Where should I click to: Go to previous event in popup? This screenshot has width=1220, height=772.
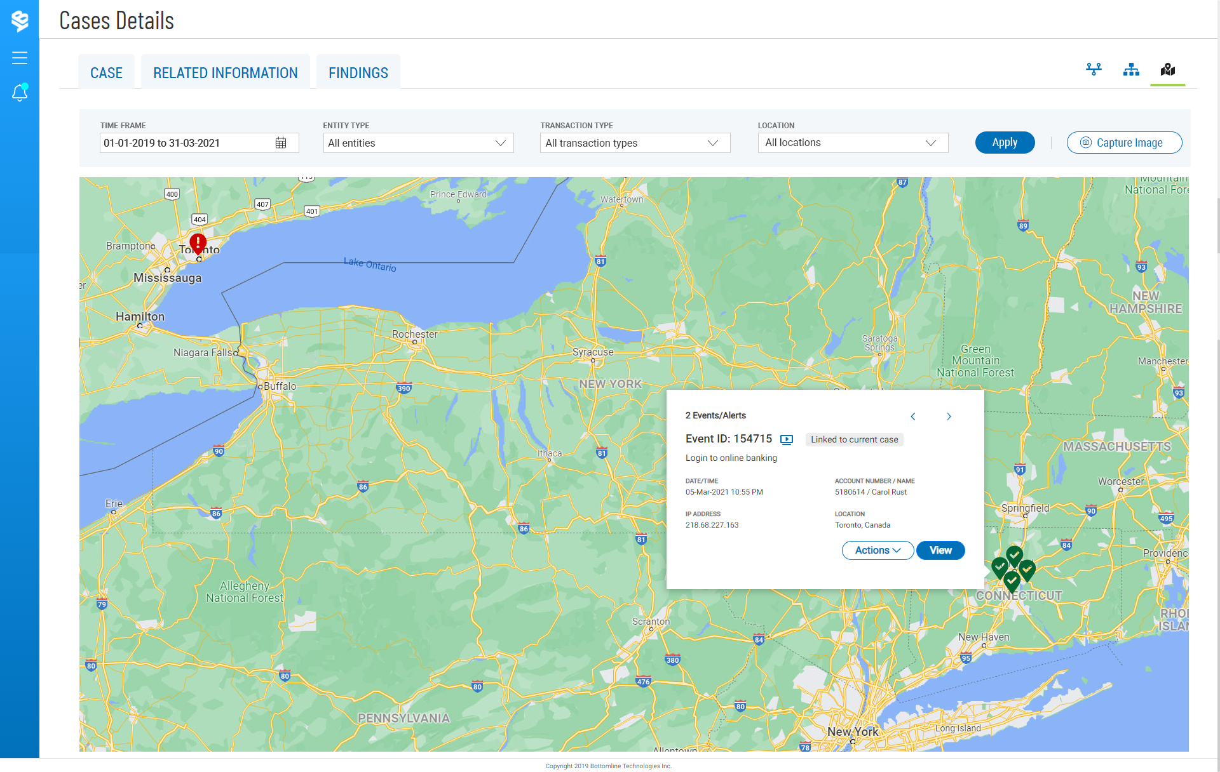click(913, 416)
